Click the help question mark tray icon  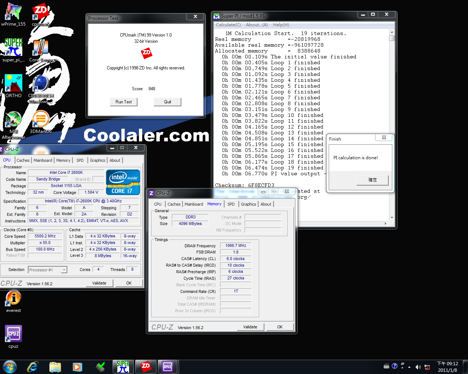395,366
